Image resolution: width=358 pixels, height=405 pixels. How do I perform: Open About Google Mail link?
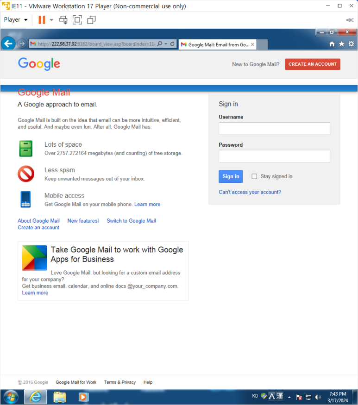(x=39, y=221)
